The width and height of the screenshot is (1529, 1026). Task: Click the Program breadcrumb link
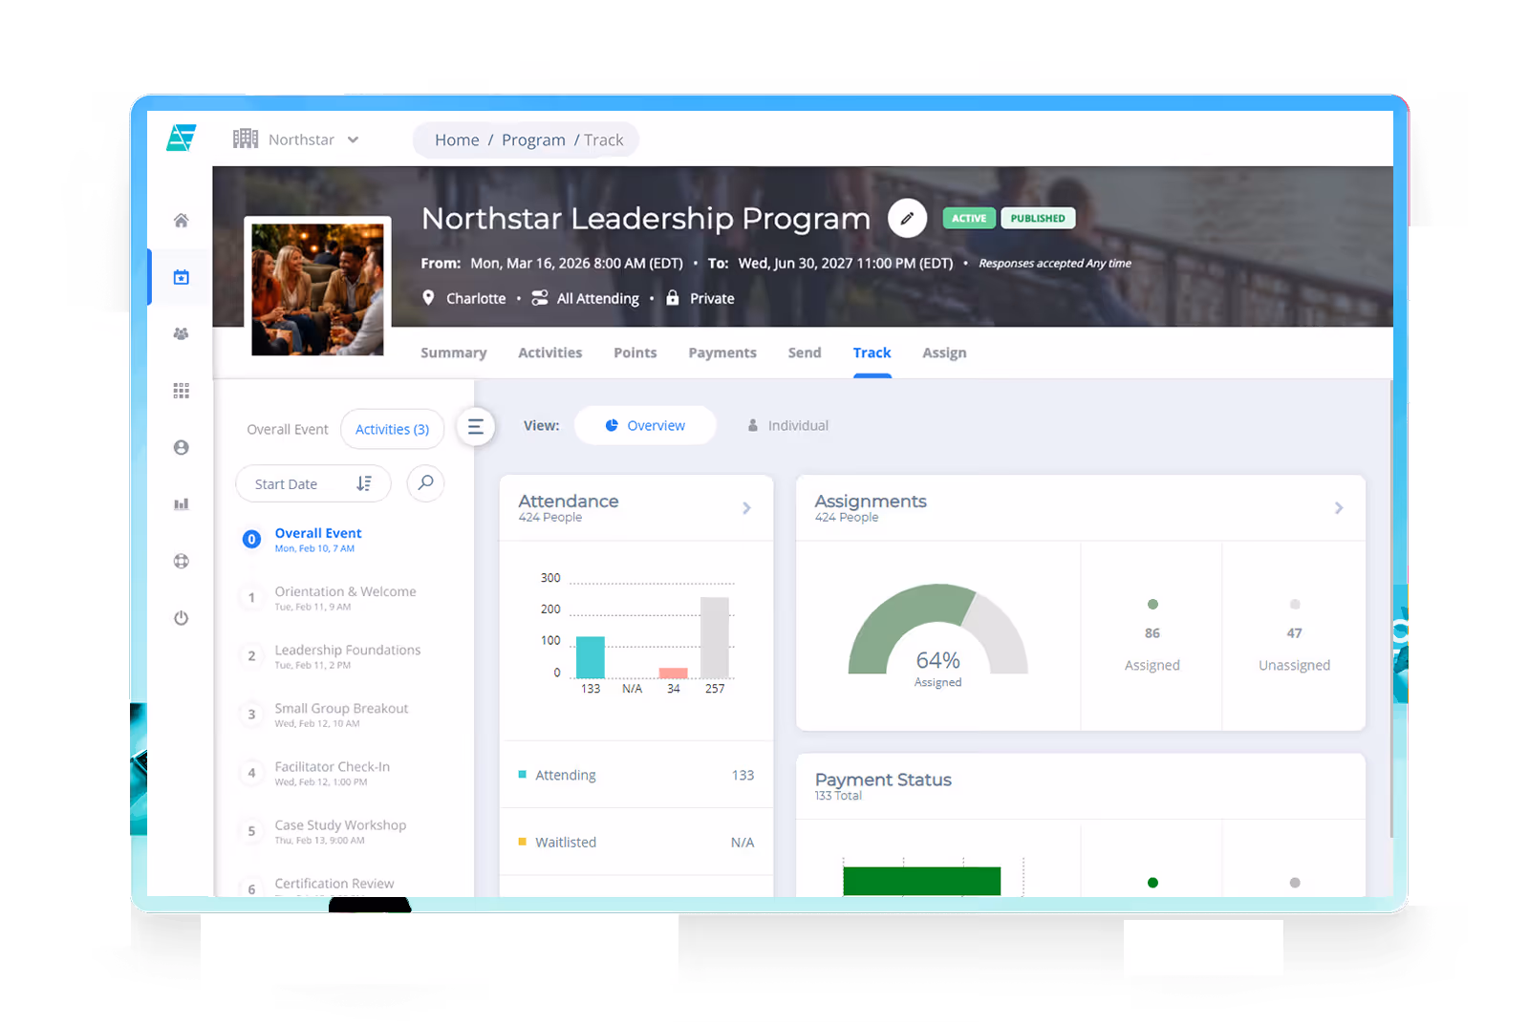click(533, 139)
